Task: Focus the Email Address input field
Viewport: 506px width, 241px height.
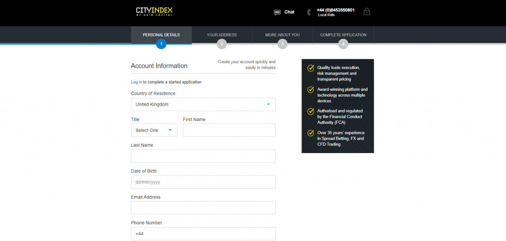Action: (203, 208)
